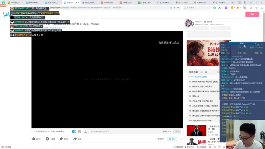Click the orange shield extension icon
Viewport: 265px width, 149px height.
[x=232, y=8]
